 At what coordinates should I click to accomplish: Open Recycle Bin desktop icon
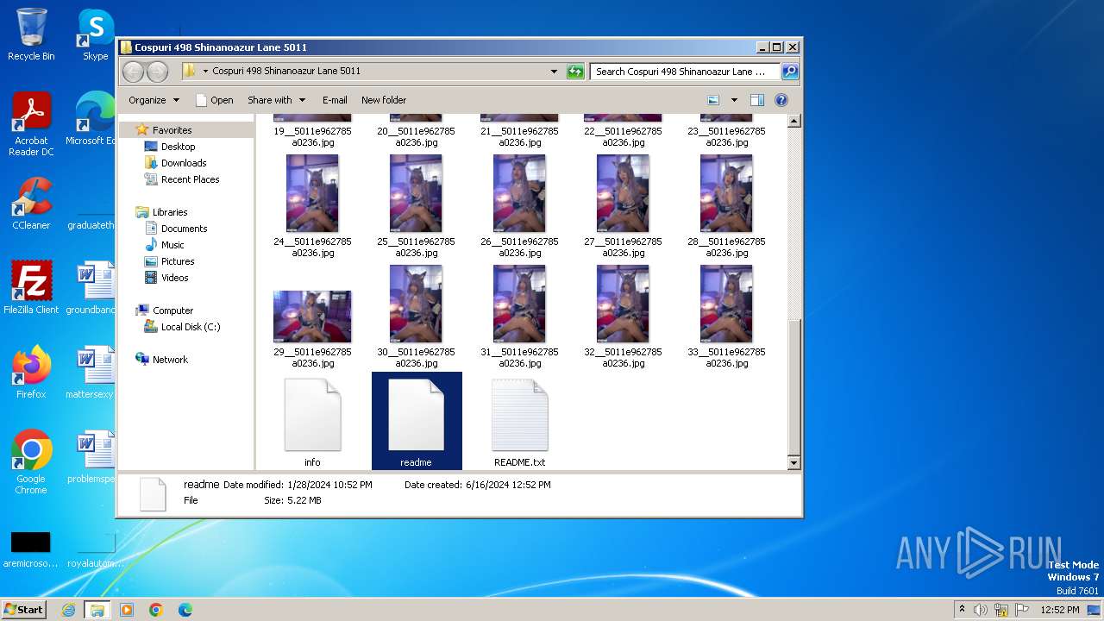pos(31,34)
